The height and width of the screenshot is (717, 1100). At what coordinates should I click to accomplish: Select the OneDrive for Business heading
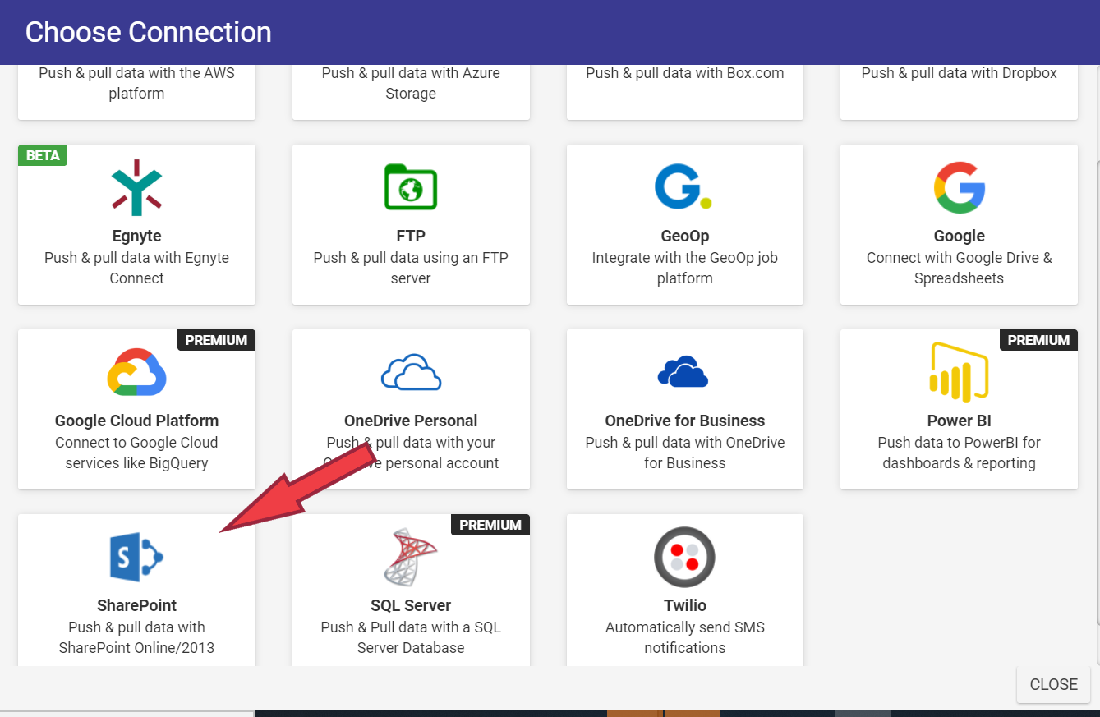[685, 421]
